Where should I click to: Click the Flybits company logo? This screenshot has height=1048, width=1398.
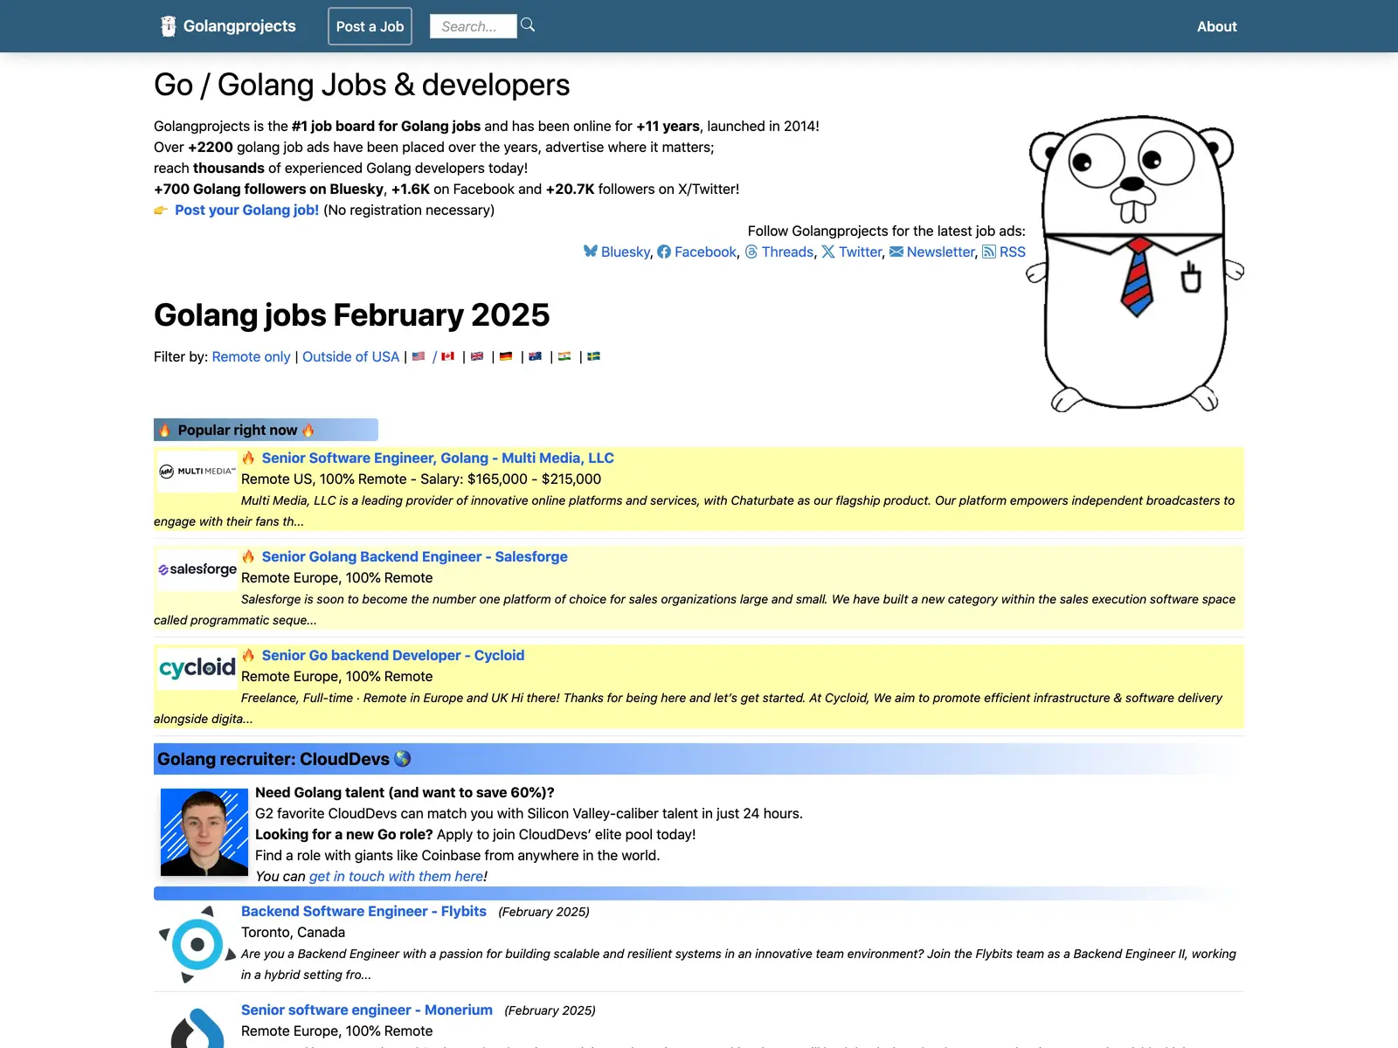[197, 945]
